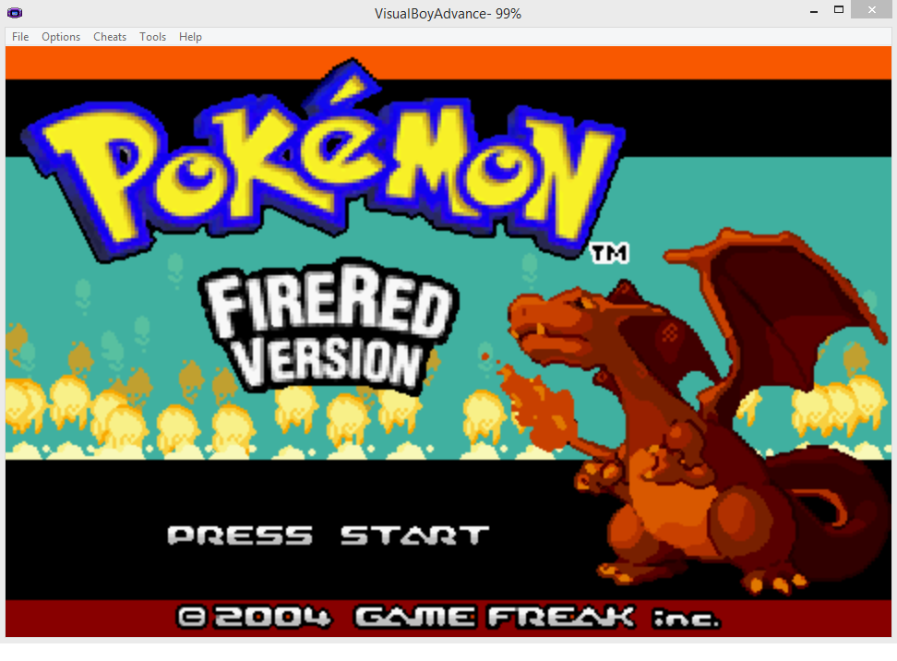This screenshot has height=661, width=897.
Task: Maximize the emulator window
Action: pos(838,10)
